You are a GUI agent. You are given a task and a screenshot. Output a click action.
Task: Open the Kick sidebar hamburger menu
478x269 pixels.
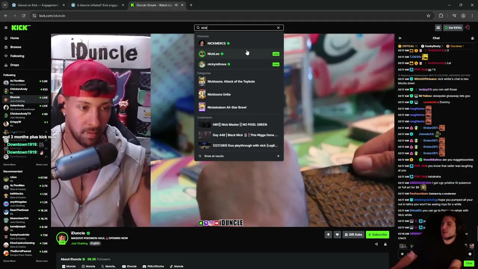6,28
